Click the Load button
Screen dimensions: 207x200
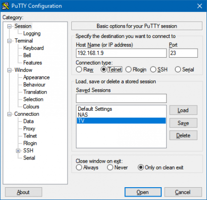(183, 110)
